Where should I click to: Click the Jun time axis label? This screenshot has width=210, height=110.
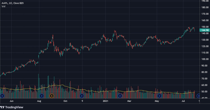point(12,101)
